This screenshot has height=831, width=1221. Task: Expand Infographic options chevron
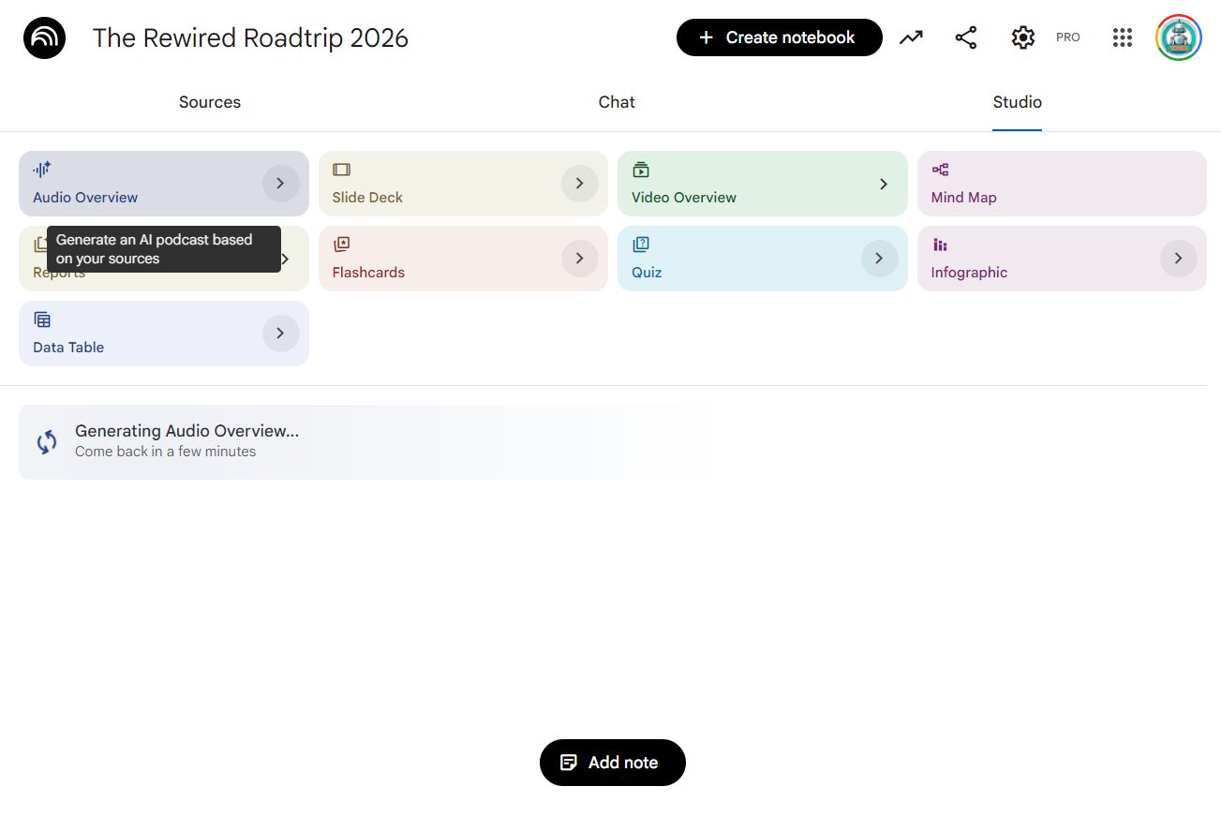pos(1178,259)
